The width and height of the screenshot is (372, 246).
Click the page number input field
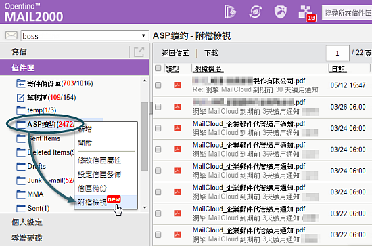click(x=338, y=53)
